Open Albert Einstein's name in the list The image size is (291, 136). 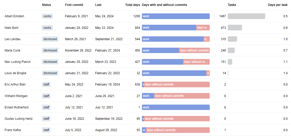click(14, 16)
